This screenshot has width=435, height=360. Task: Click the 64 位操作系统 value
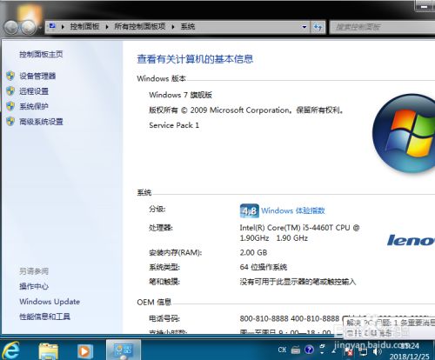[x=264, y=267]
